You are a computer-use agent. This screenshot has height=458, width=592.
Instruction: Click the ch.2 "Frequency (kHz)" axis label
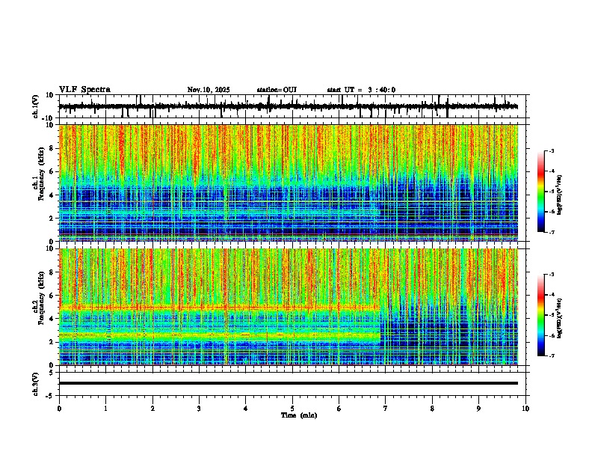(41, 298)
